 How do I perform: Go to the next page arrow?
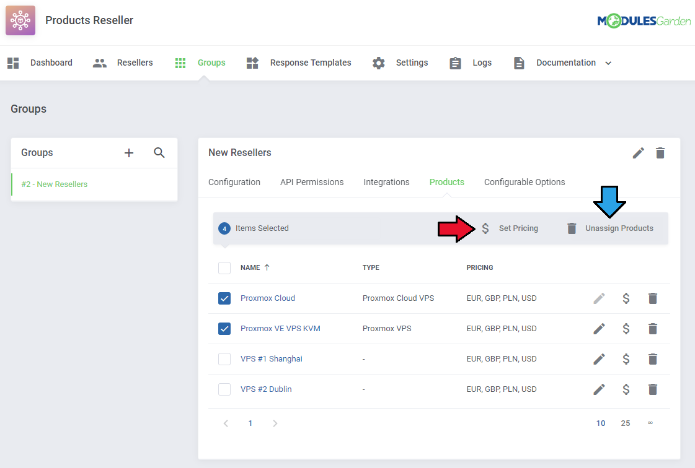point(275,423)
